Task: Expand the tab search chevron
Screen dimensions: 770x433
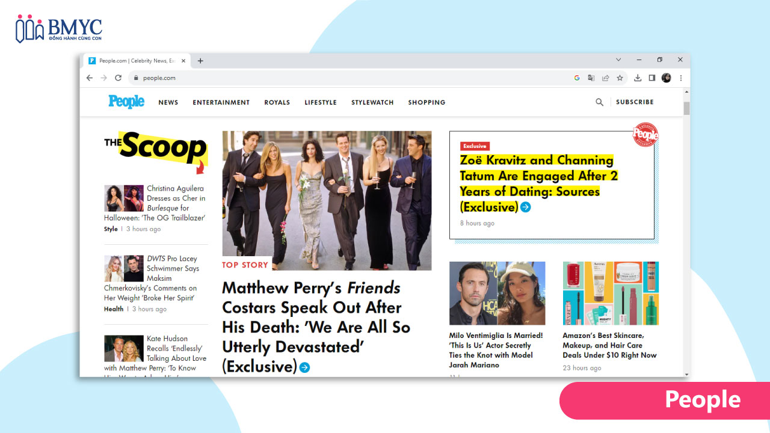Action: (x=618, y=60)
